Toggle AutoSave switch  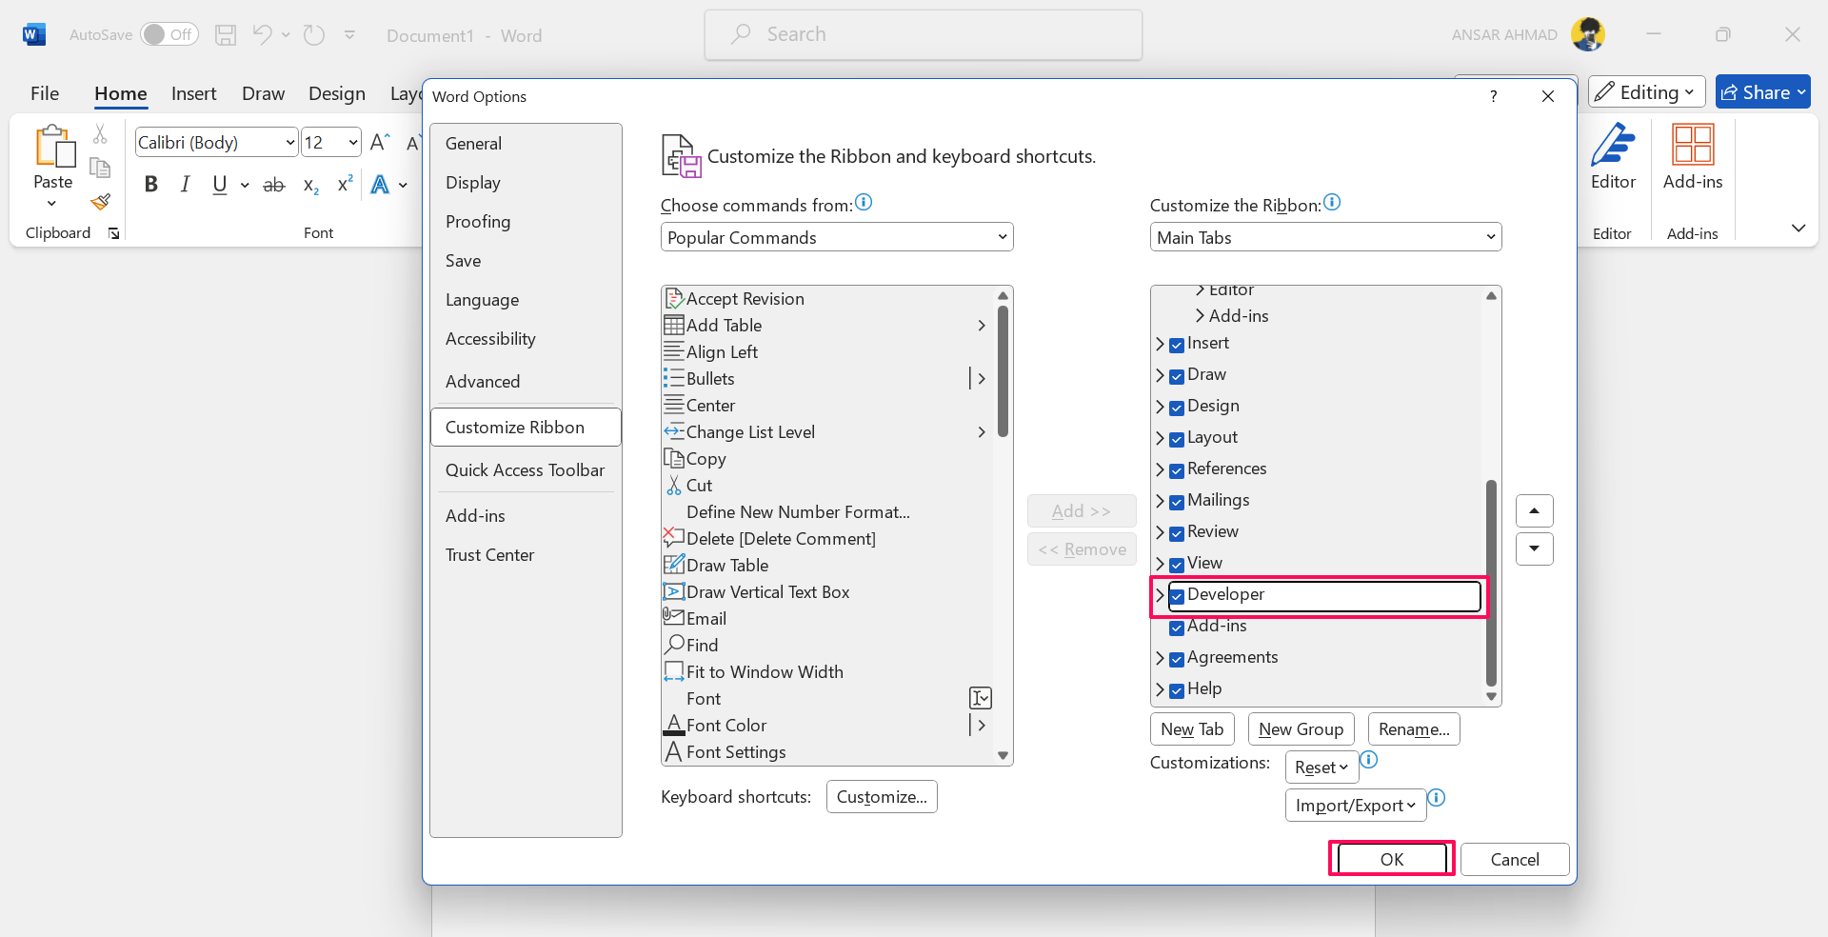(169, 34)
